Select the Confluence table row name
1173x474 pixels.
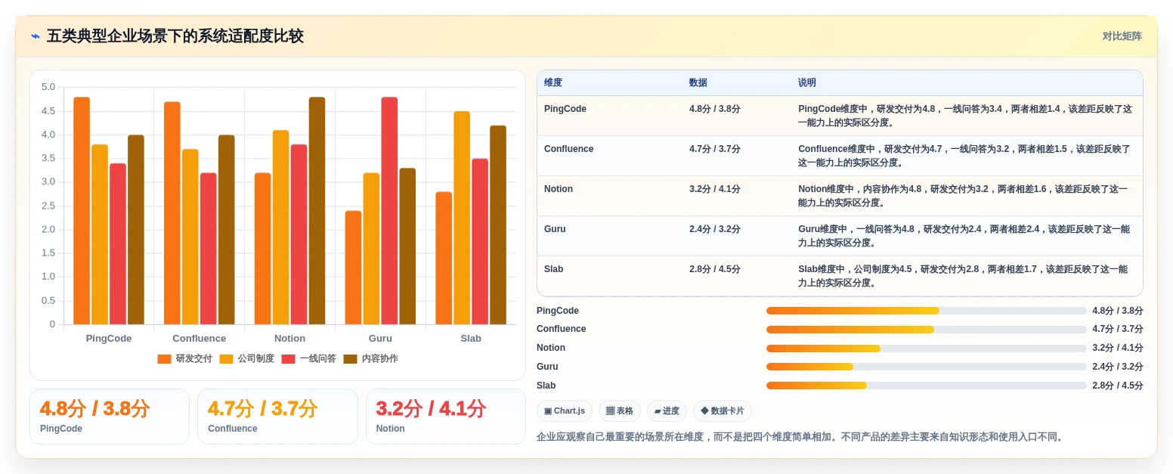pos(568,149)
